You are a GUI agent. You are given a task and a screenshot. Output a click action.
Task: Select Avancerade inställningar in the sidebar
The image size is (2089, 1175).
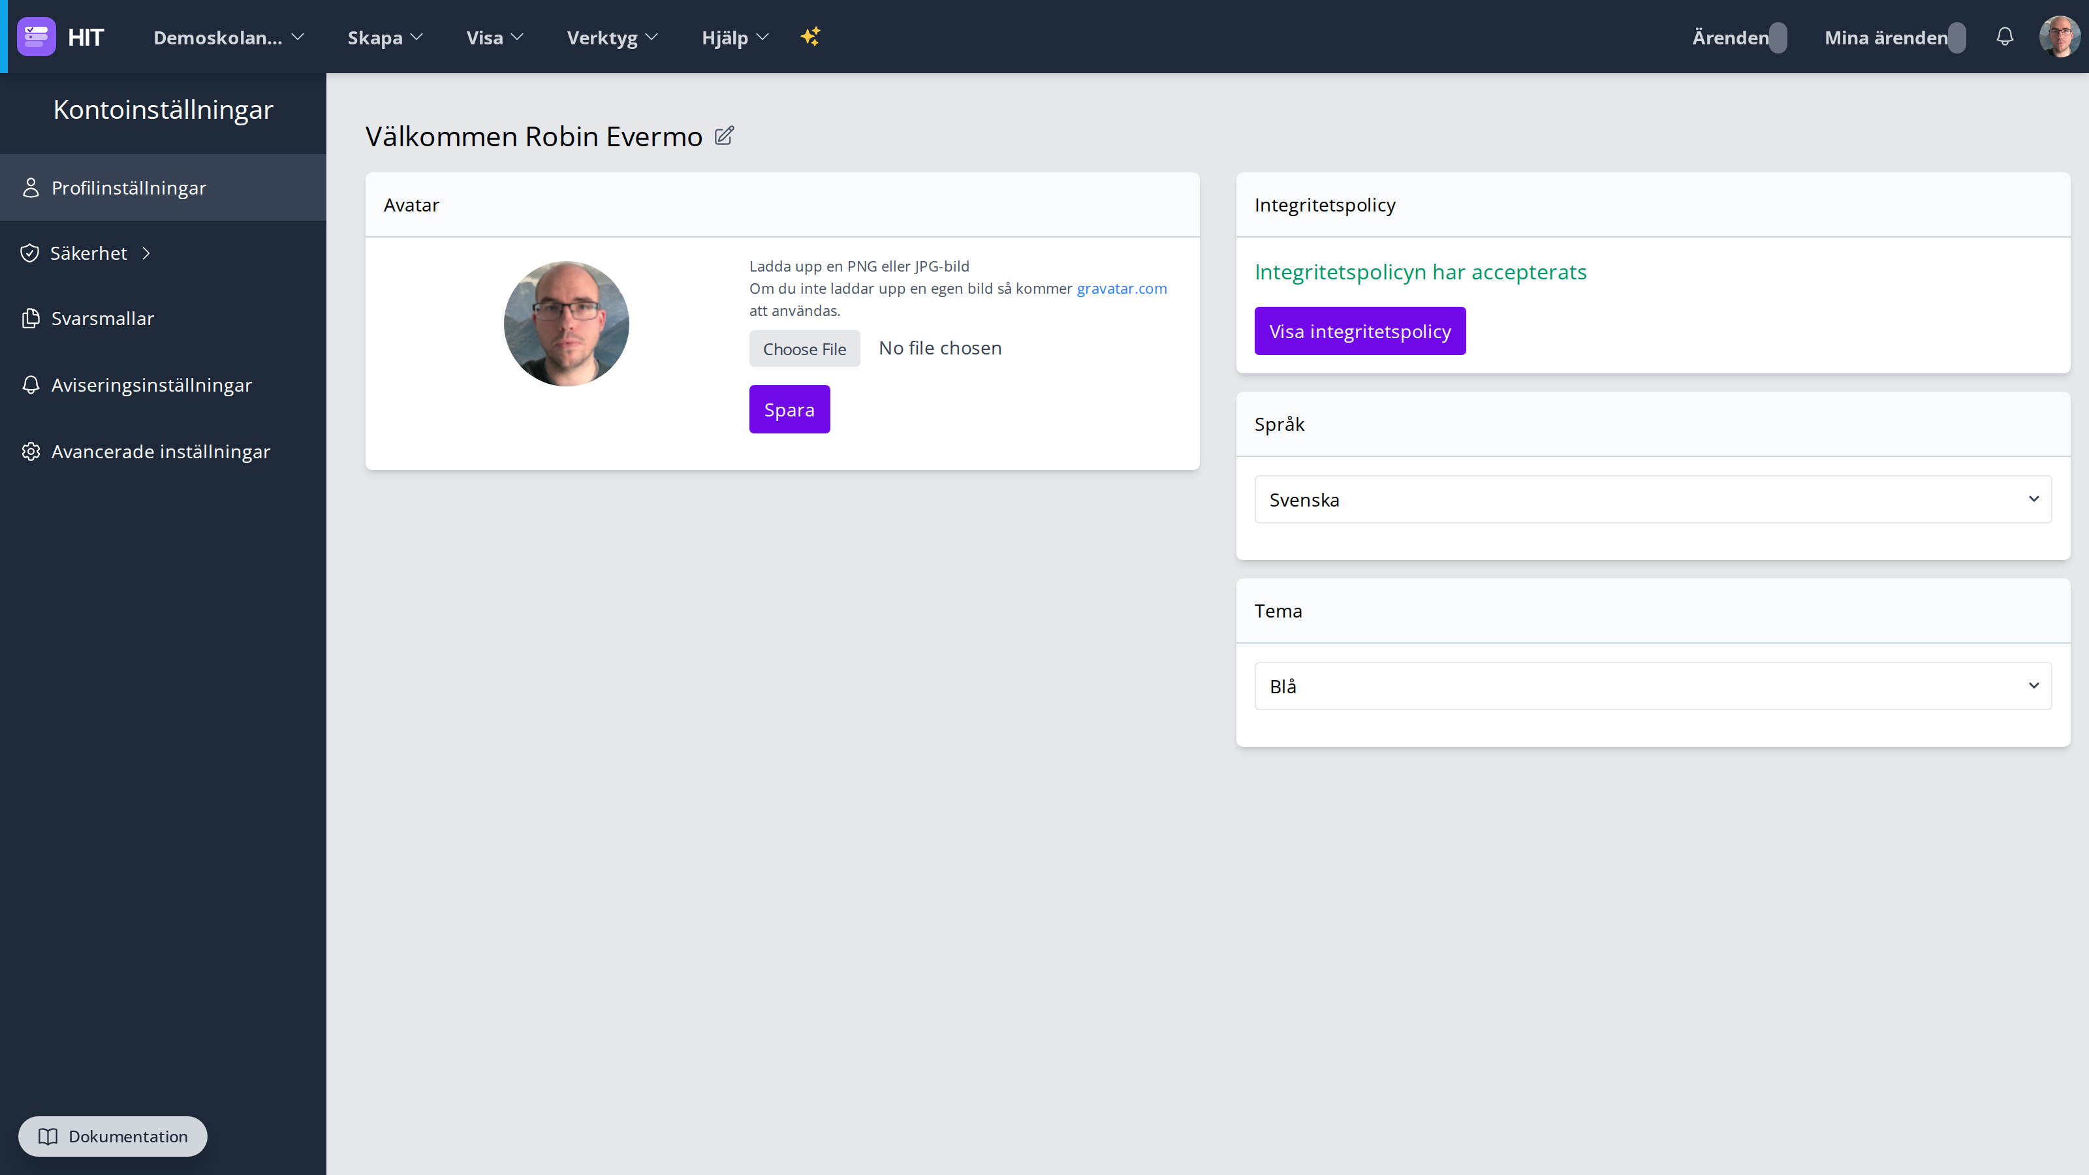[x=163, y=451]
